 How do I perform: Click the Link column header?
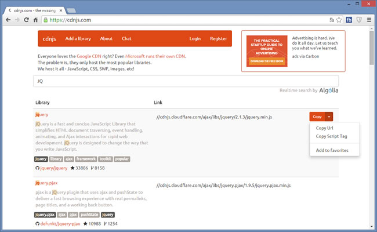[x=158, y=103]
